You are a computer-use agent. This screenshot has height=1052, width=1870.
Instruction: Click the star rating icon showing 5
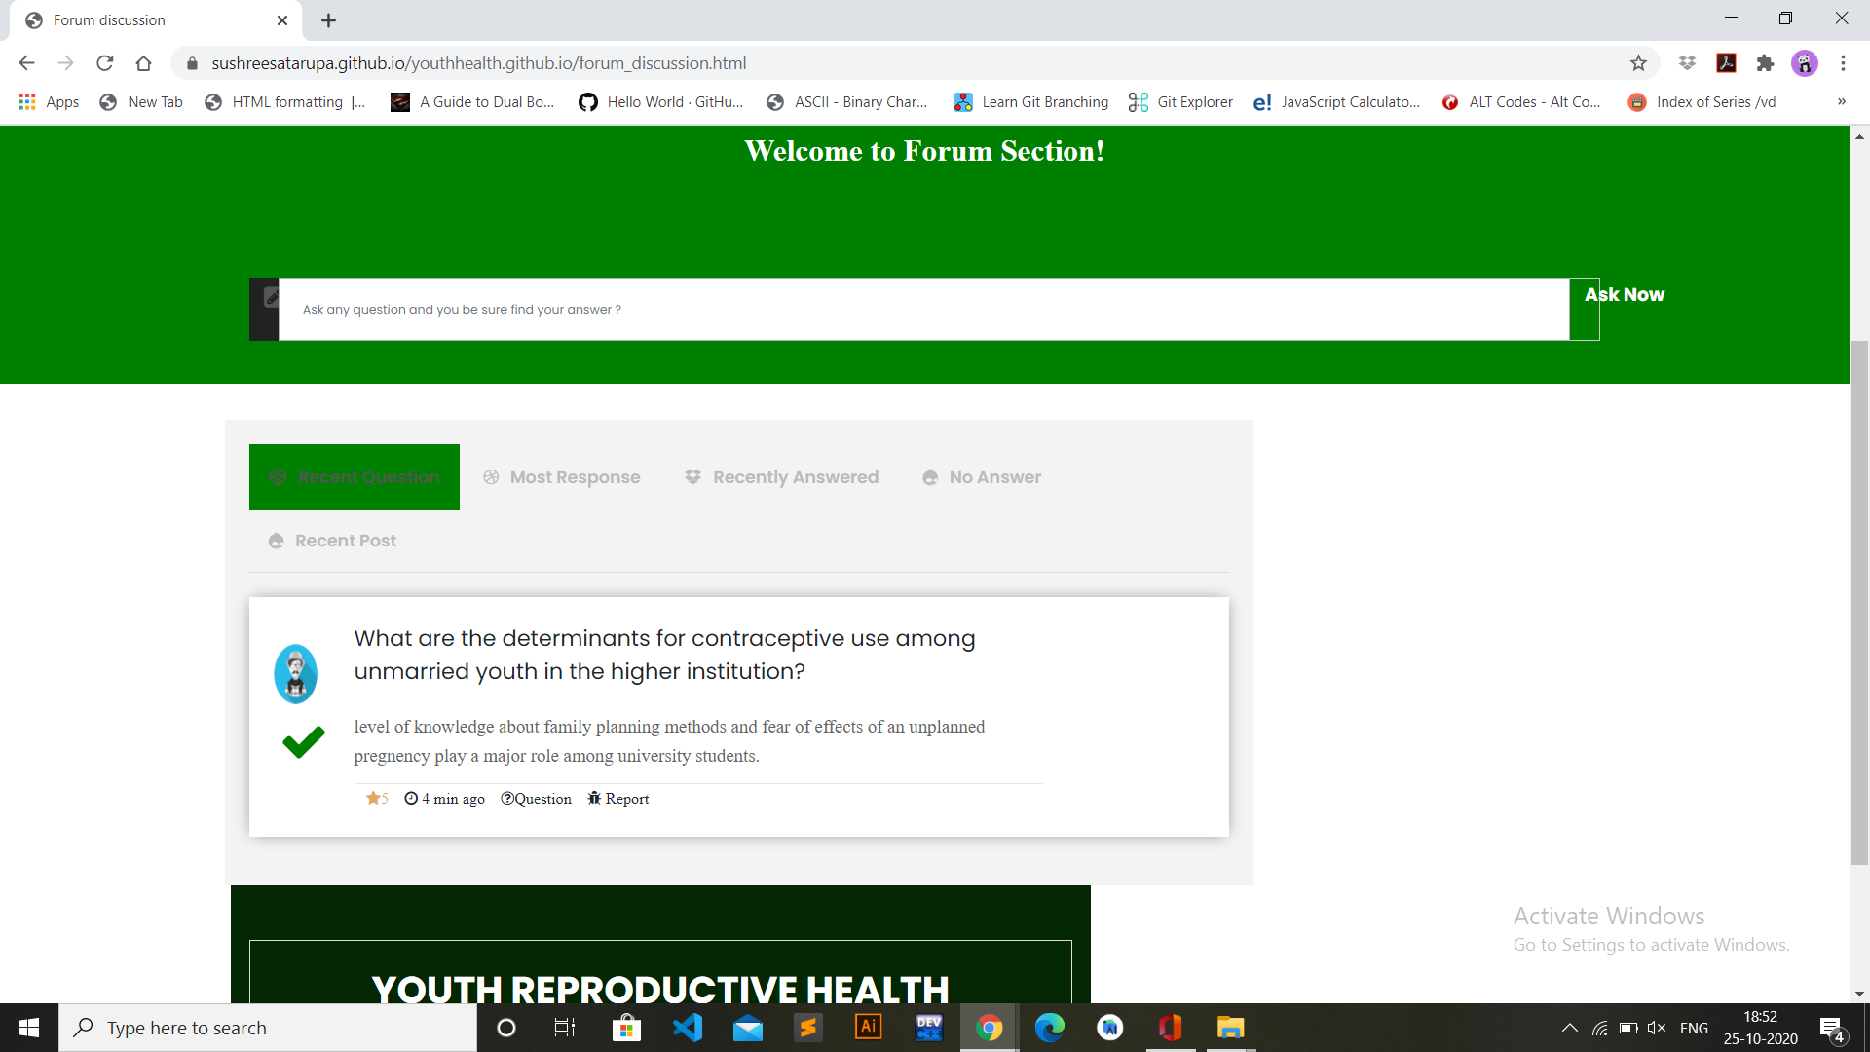pos(373,799)
